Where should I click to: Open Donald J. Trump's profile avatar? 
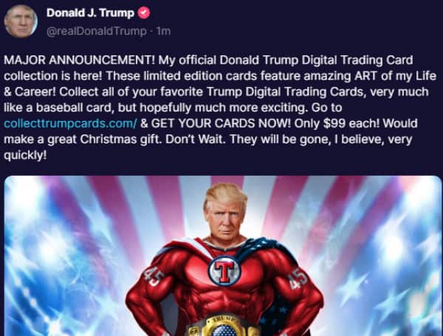point(21,21)
